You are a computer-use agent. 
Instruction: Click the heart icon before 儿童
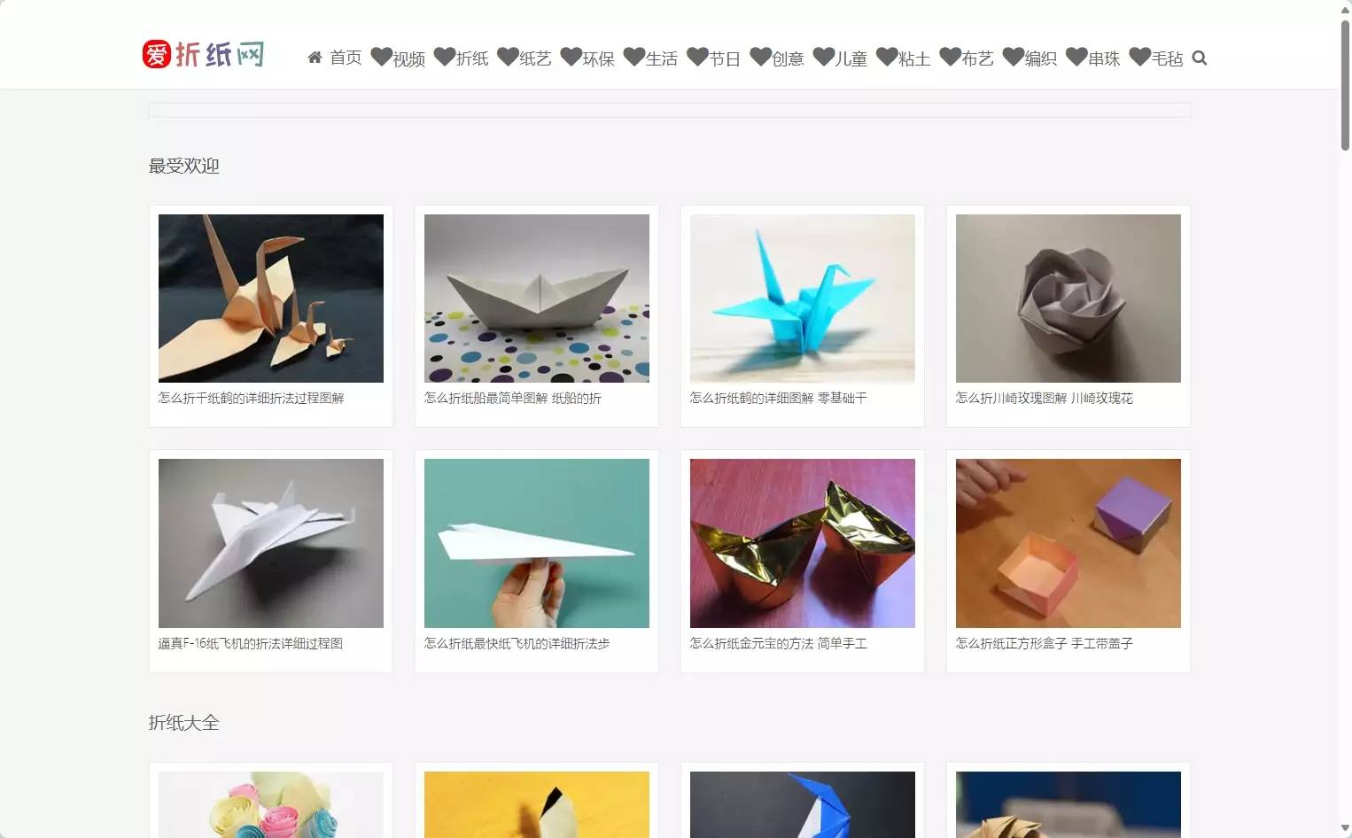coord(823,58)
